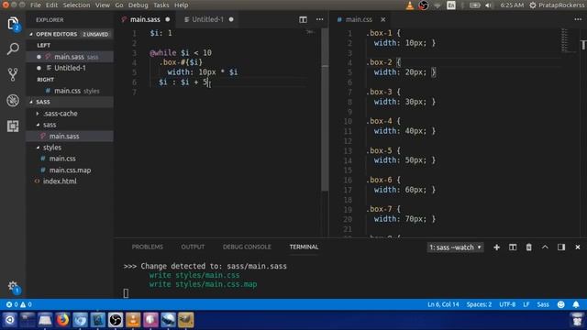This screenshot has height=330, width=587.
Task: Click the minimap in main.css editor
Action: pos(569,40)
